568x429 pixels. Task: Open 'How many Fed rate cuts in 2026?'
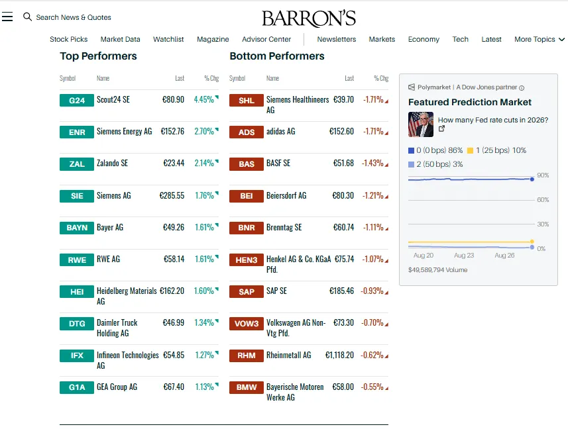point(493,120)
